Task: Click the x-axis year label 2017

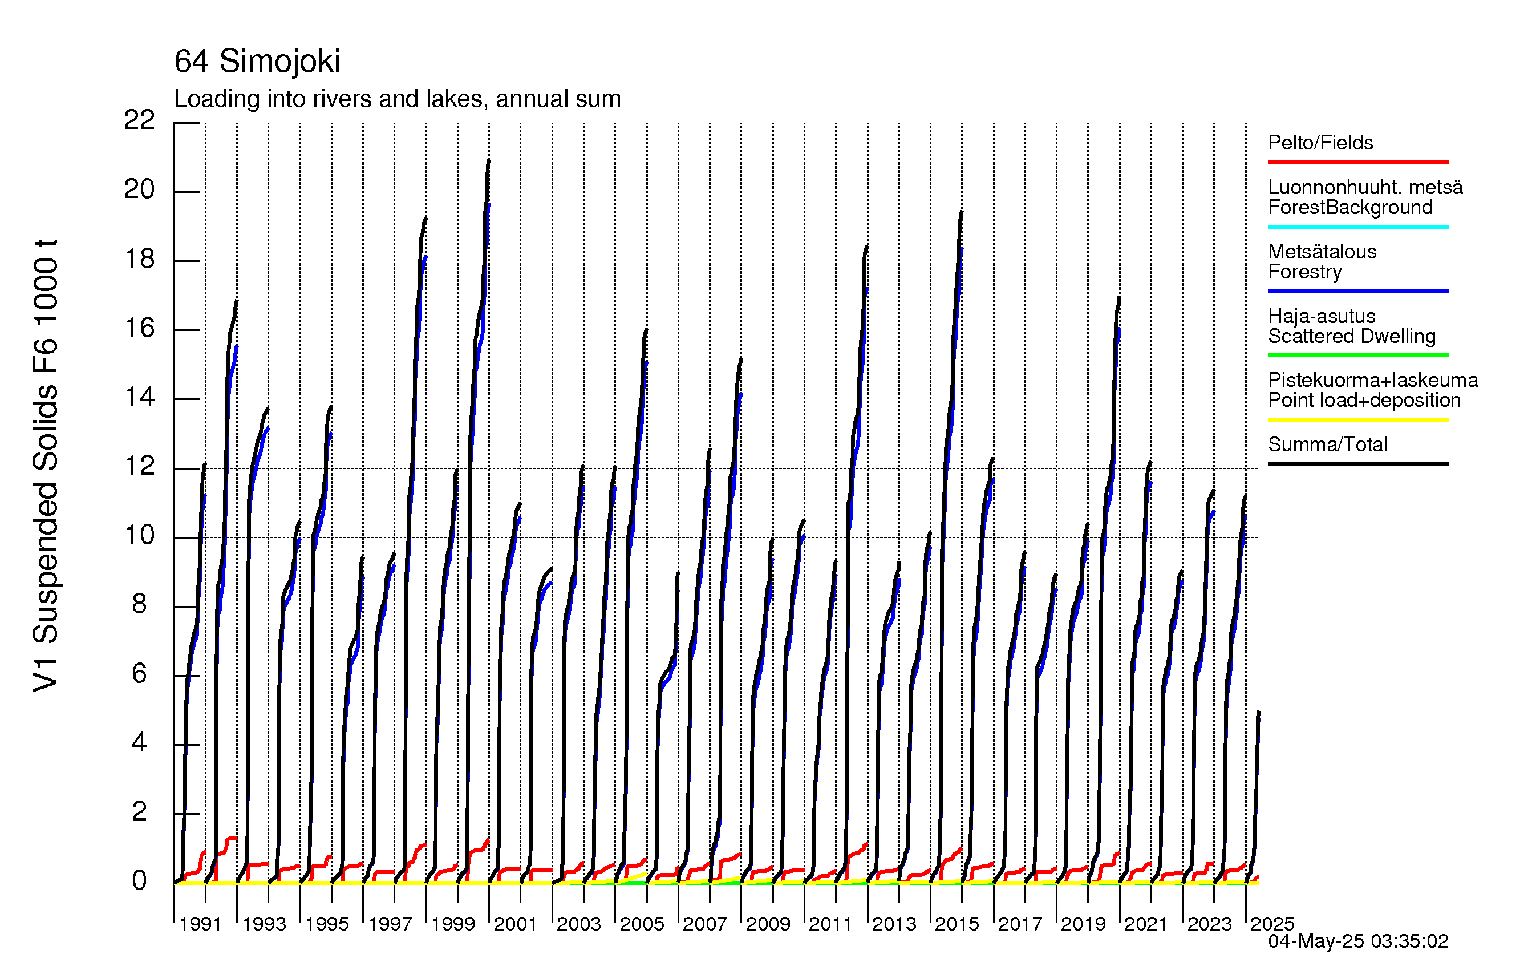Action: tap(1020, 924)
